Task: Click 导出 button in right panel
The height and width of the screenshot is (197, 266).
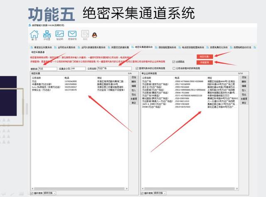Action: click(244, 94)
